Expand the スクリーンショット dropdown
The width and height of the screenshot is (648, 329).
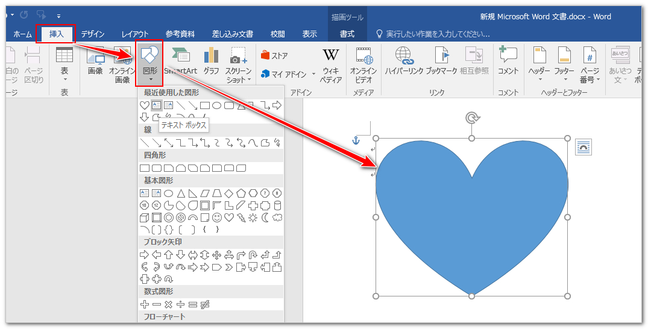[239, 63]
